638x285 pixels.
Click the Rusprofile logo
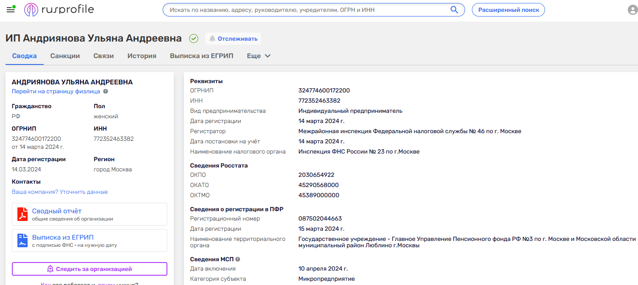pyautogui.click(x=59, y=10)
